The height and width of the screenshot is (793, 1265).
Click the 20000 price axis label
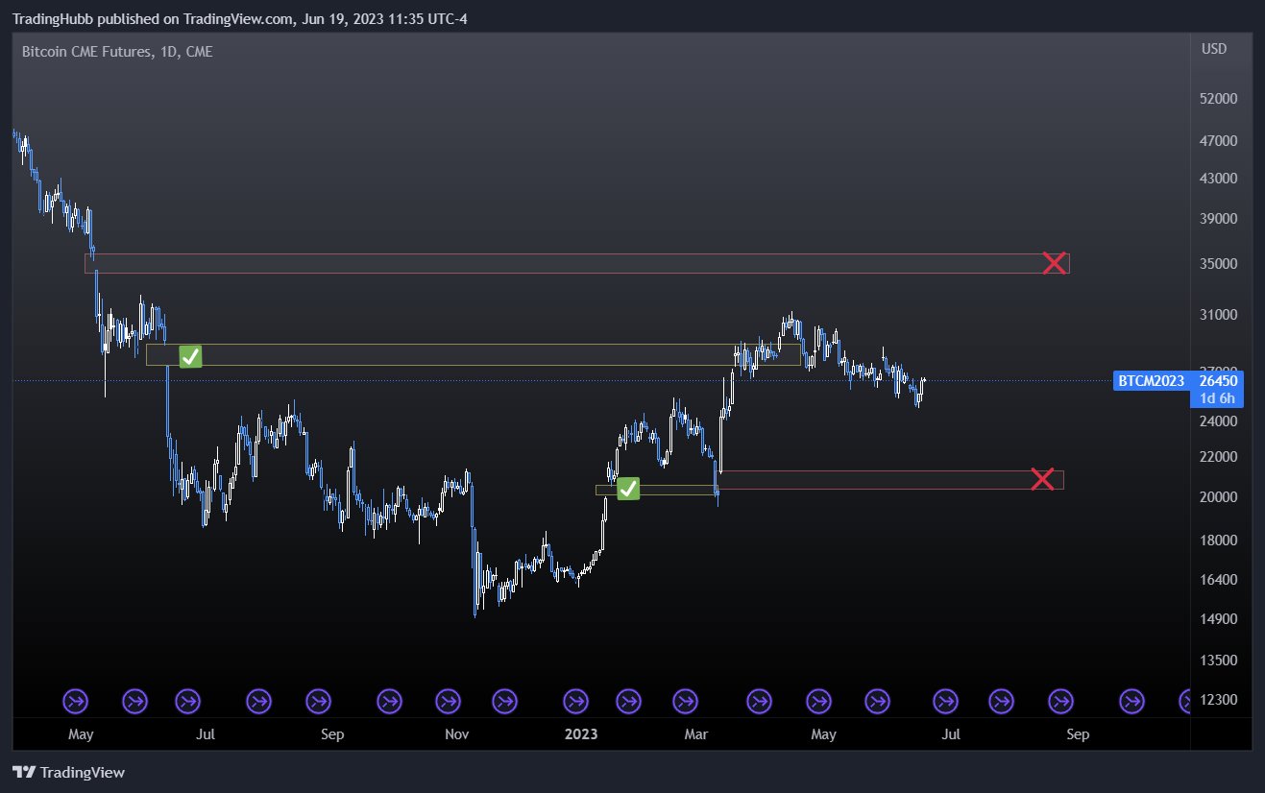pyautogui.click(x=1218, y=497)
